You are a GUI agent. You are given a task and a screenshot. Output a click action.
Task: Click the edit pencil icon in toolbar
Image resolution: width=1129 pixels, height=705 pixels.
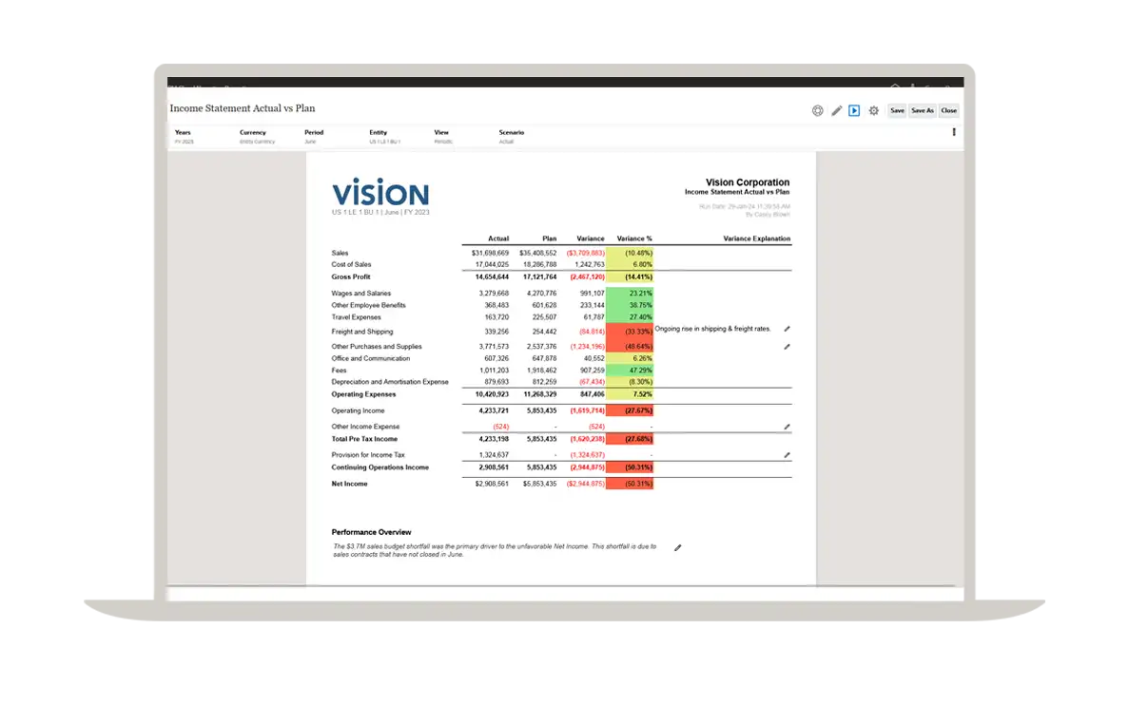(x=837, y=111)
